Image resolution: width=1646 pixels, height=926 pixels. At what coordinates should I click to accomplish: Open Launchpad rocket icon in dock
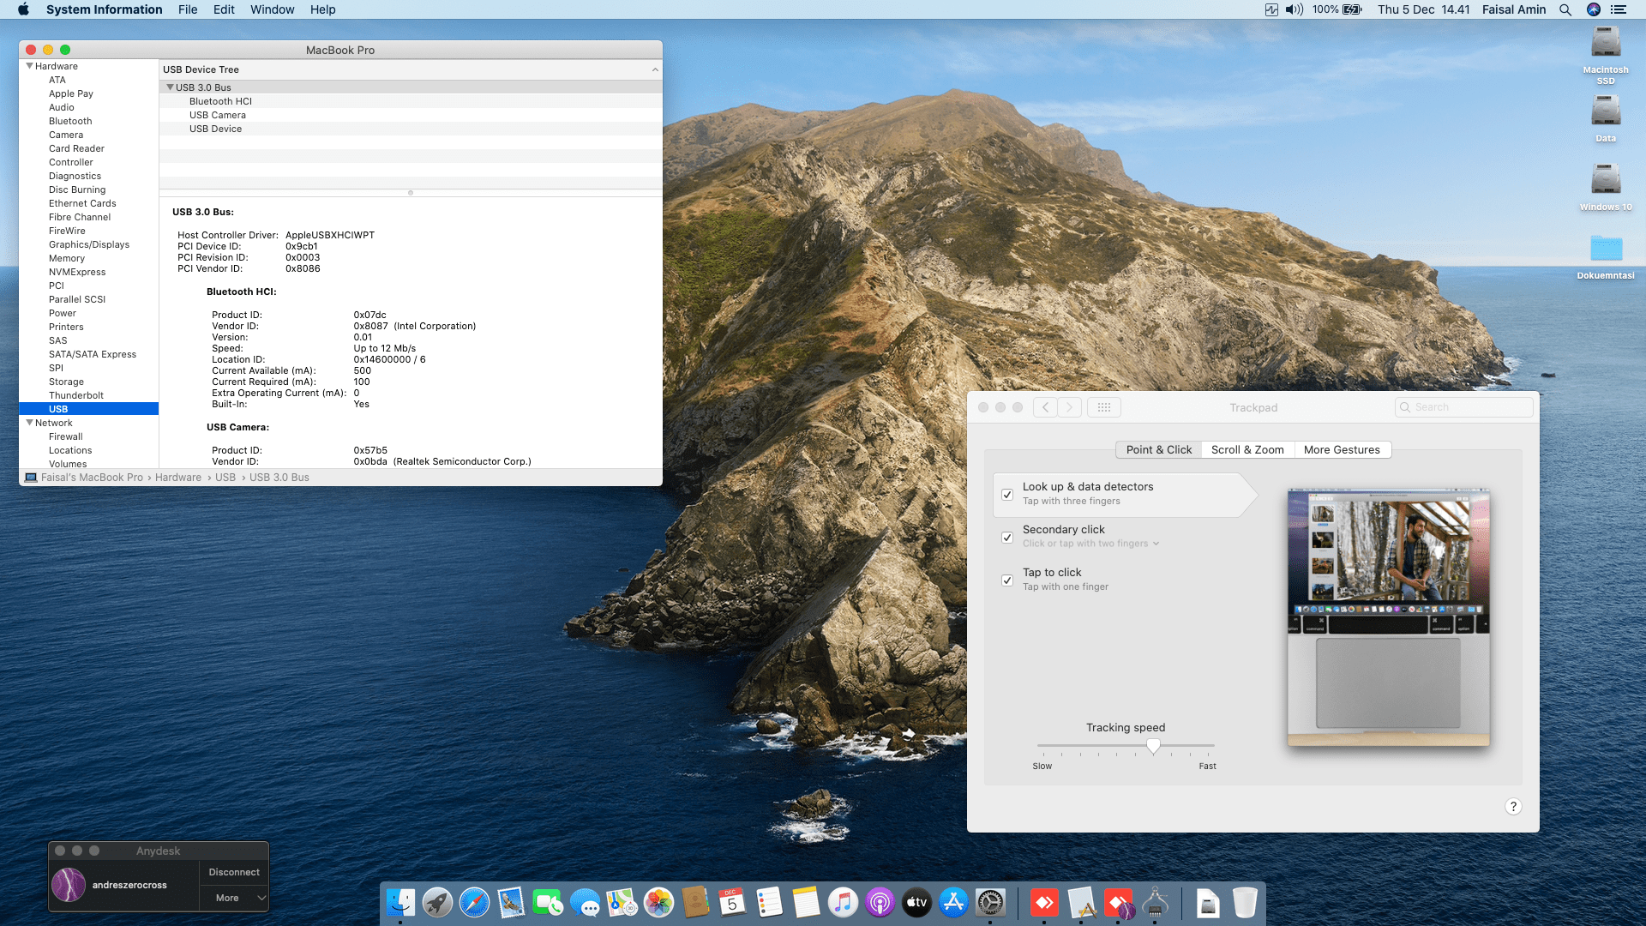coord(437,902)
